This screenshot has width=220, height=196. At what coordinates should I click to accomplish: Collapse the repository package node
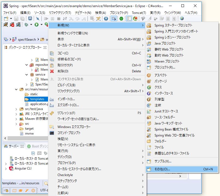[x=26, y=65]
